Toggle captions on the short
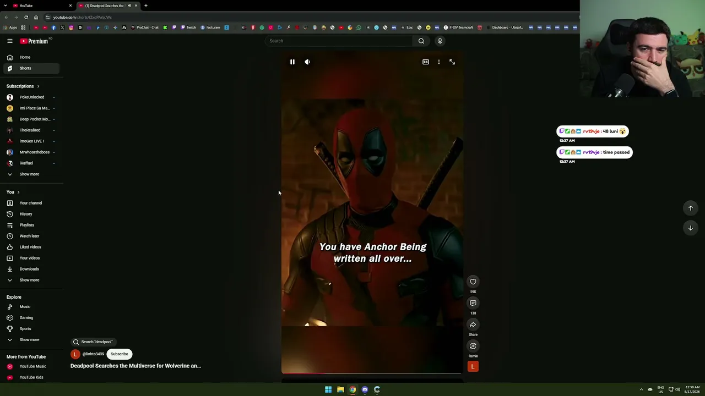This screenshot has height=396, width=705. click(426, 62)
